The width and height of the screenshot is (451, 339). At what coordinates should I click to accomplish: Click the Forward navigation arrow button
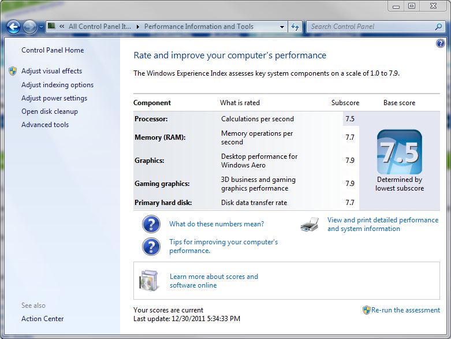click(29, 27)
